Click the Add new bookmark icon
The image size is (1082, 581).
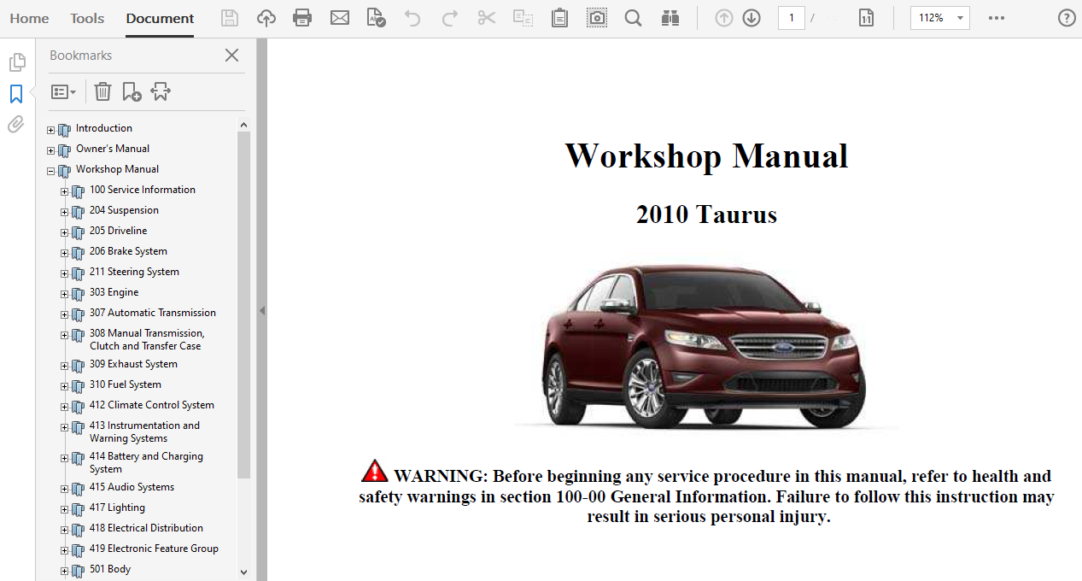[x=132, y=91]
